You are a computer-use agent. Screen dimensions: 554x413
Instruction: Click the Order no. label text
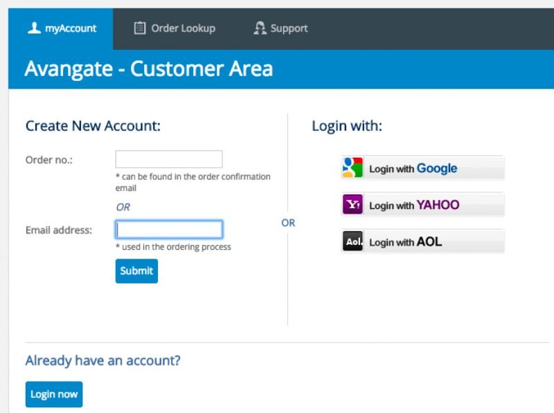click(49, 160)
